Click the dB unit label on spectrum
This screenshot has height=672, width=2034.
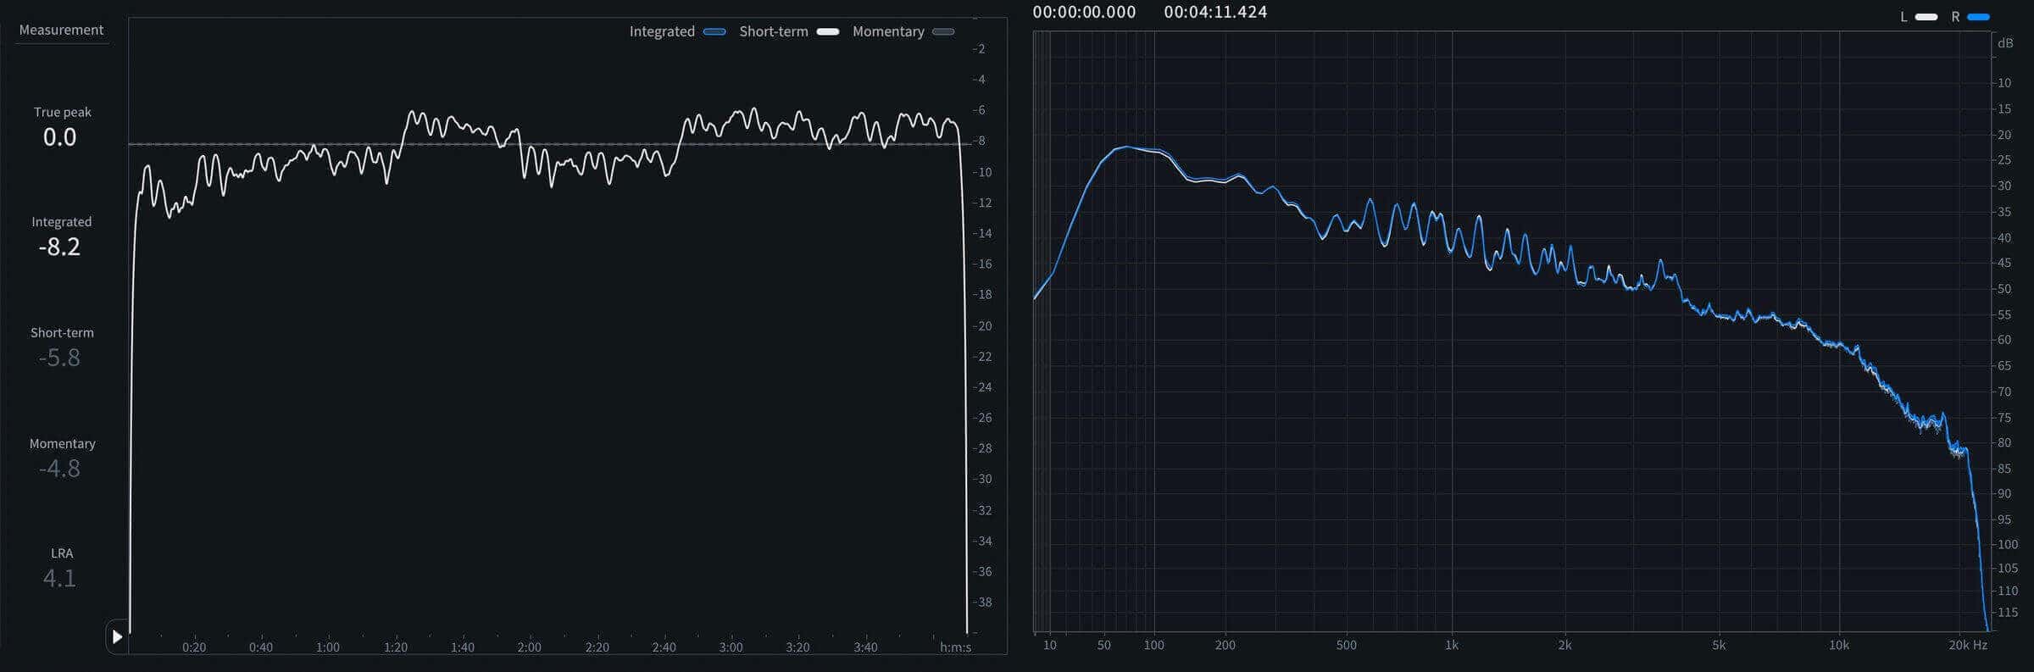click(2005, 43)
